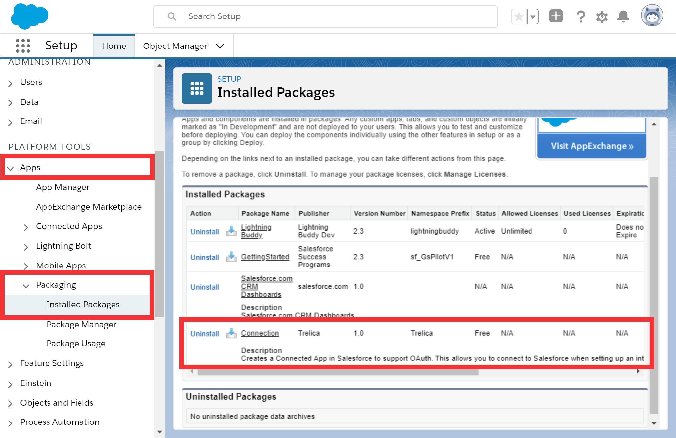Viewport: 676px width, 438px height.
Task: Open the Salesforce.com CRM Dashboards link
Action: [x=267, y=286]
